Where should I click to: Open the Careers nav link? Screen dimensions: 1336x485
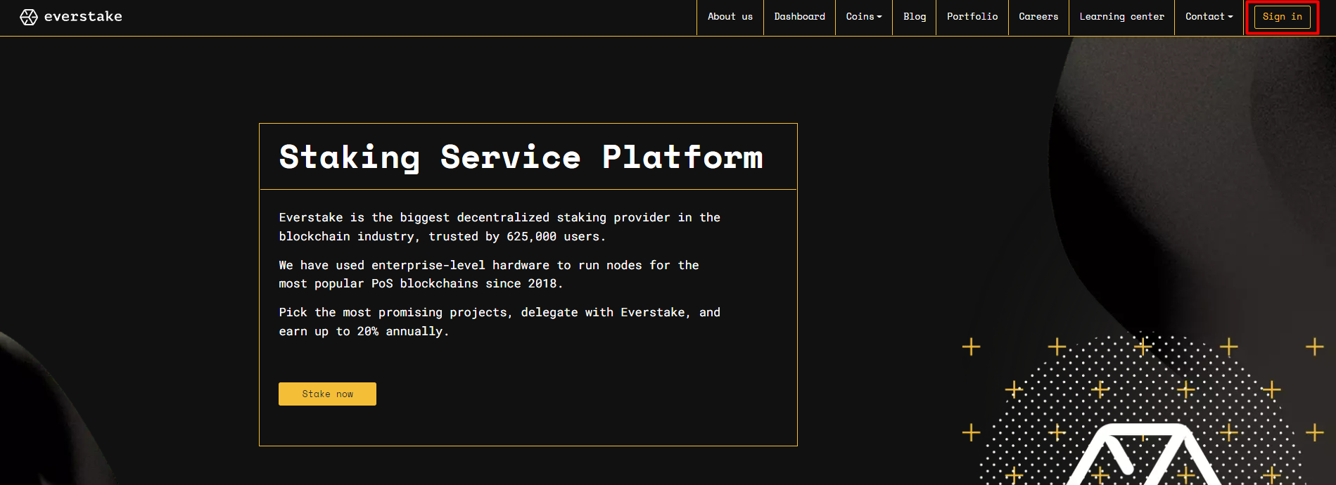pos(1038,17)
